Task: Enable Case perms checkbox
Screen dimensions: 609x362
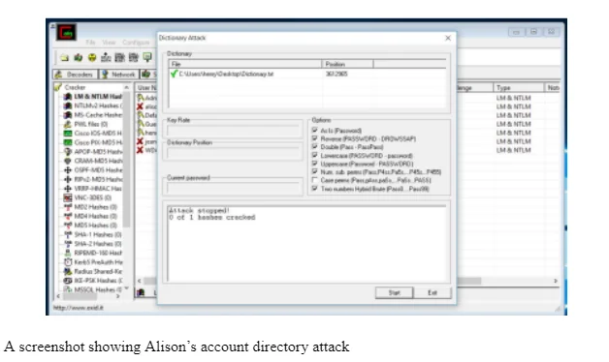Action: [314, 180]
